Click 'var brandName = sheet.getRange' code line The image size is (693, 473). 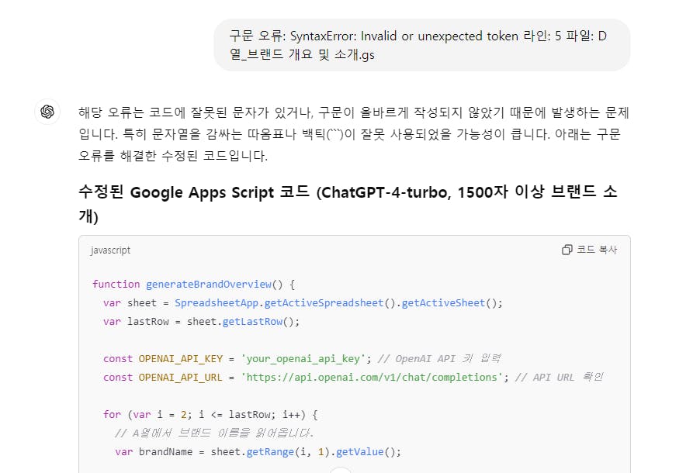coord(258,452)
